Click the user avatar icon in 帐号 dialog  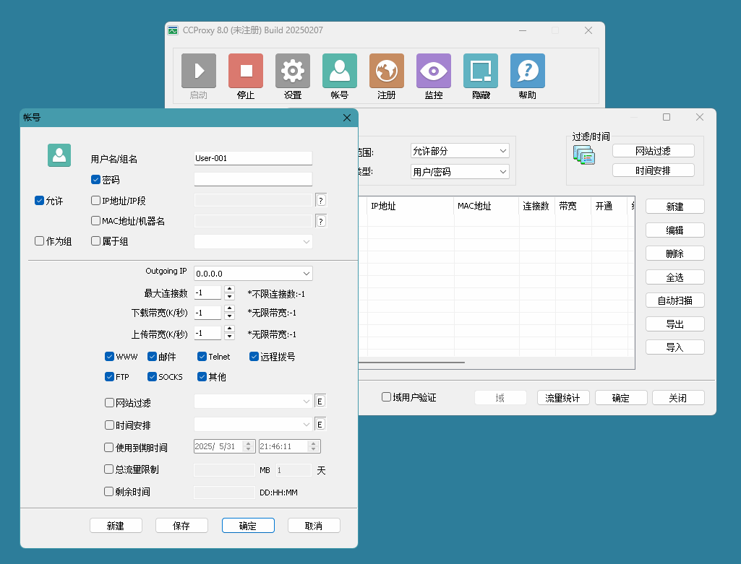[x=59, y=155]
